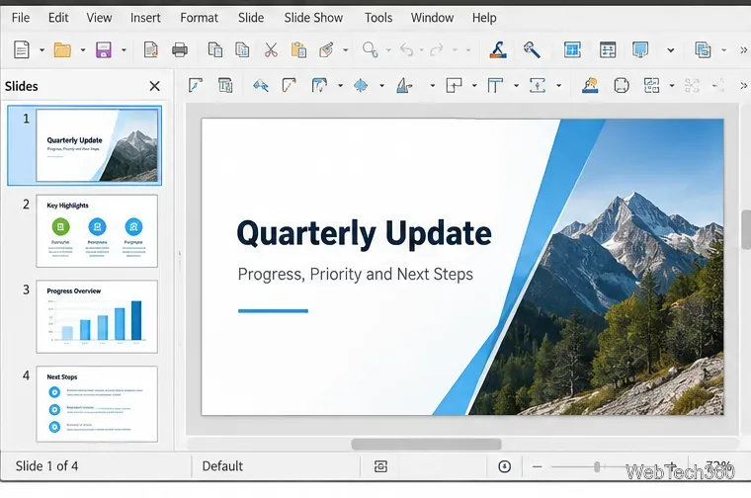The image size is (751, 498).
Task: Open the Slide Show menu
Action: [313, 18]
